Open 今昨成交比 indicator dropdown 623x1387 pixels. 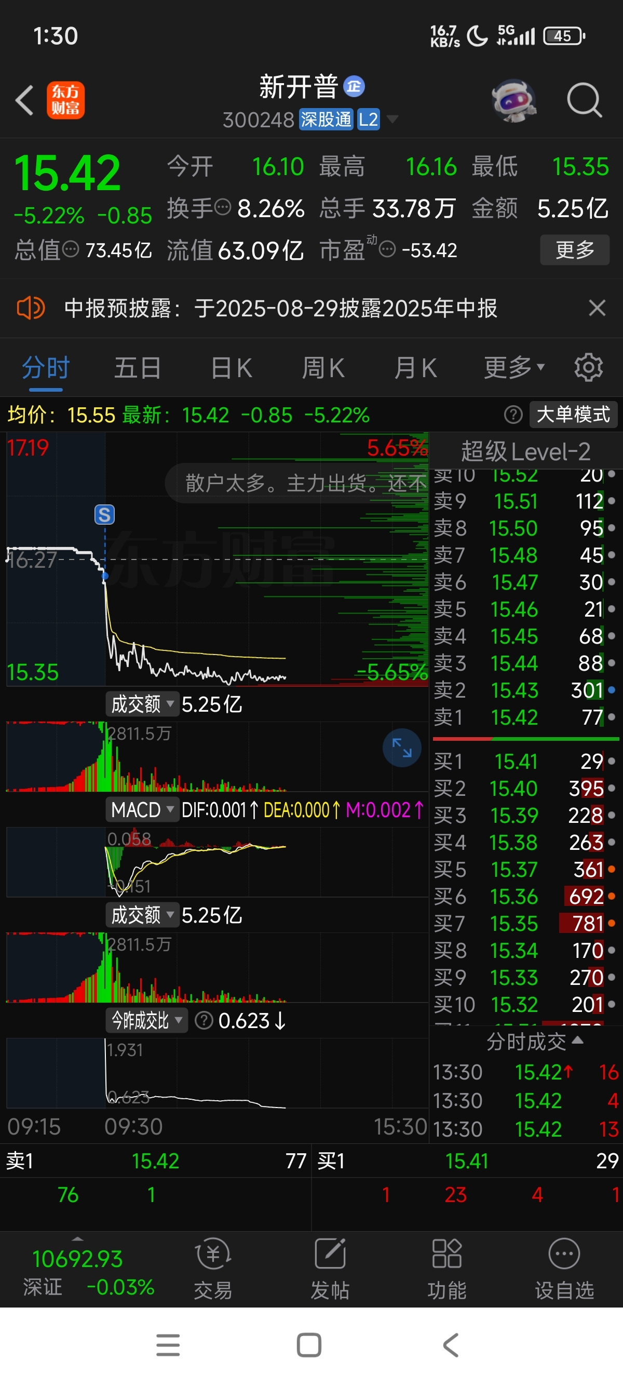click(x=146, y=1020)
